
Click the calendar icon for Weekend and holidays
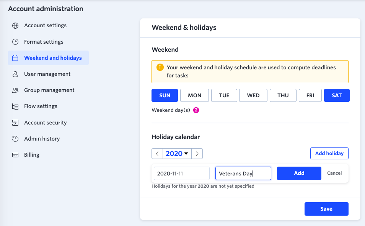(x=15, y=58)
